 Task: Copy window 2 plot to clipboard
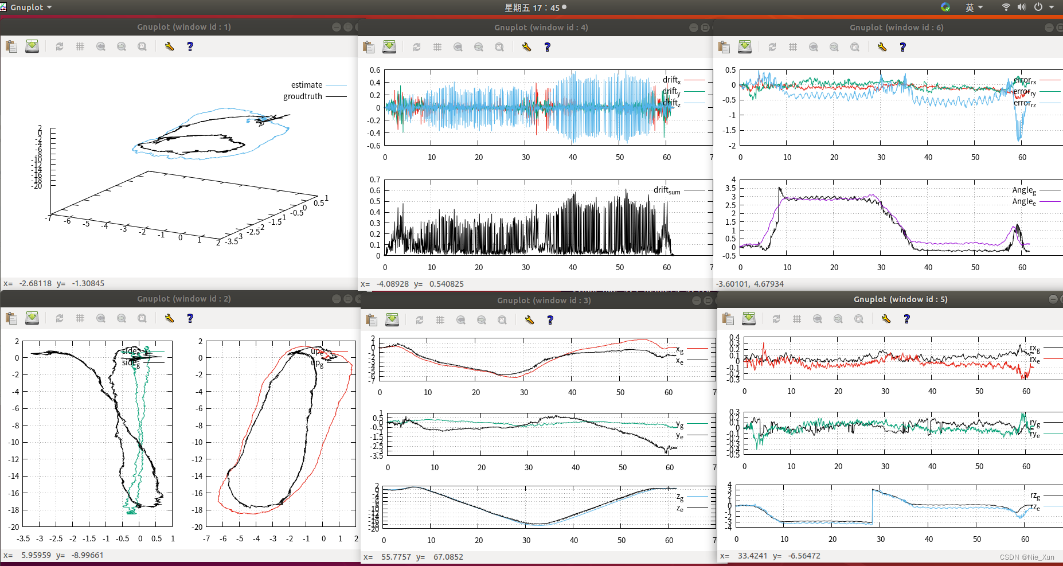tap(11, 318)
